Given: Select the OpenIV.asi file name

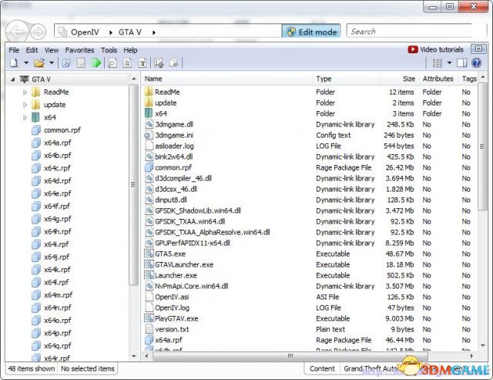Looking at the screenshot, I should tap(172, 297).
